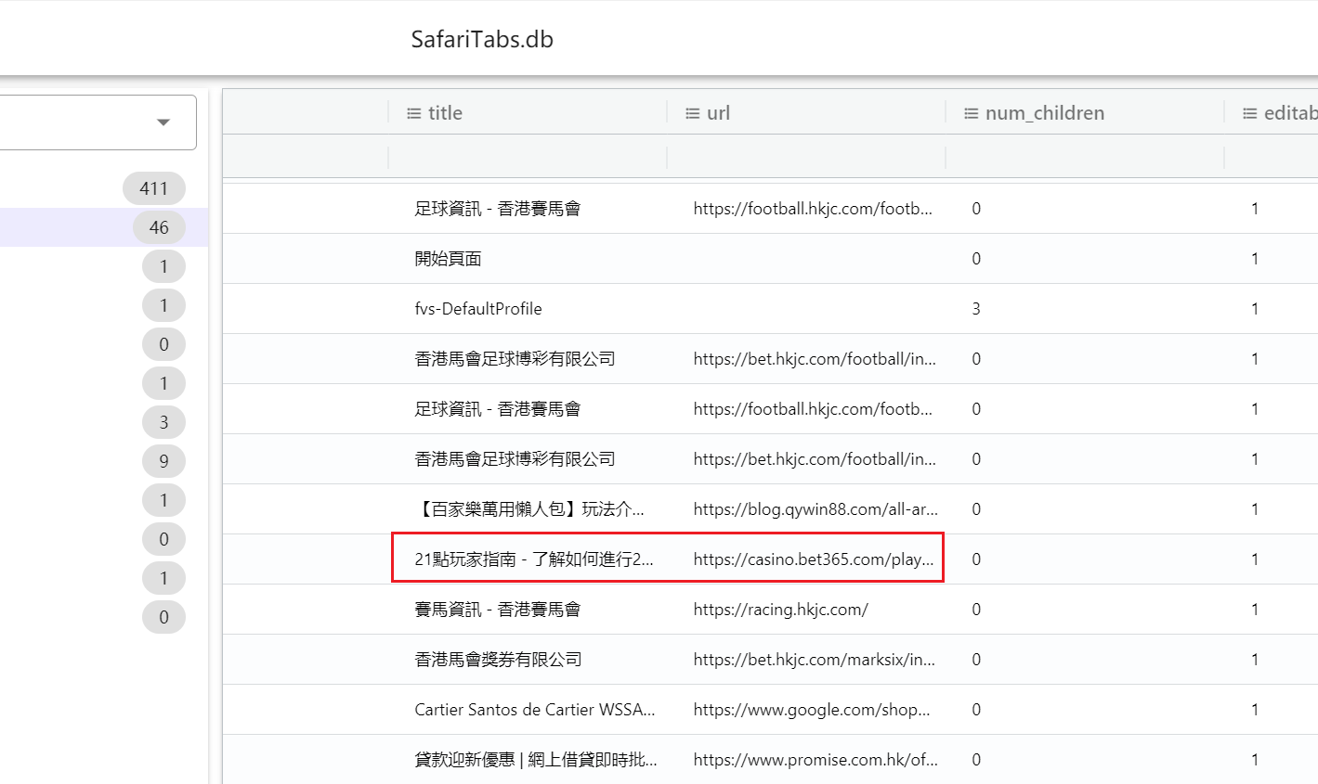Click the www.promise.com.hk URL cell

816,760
